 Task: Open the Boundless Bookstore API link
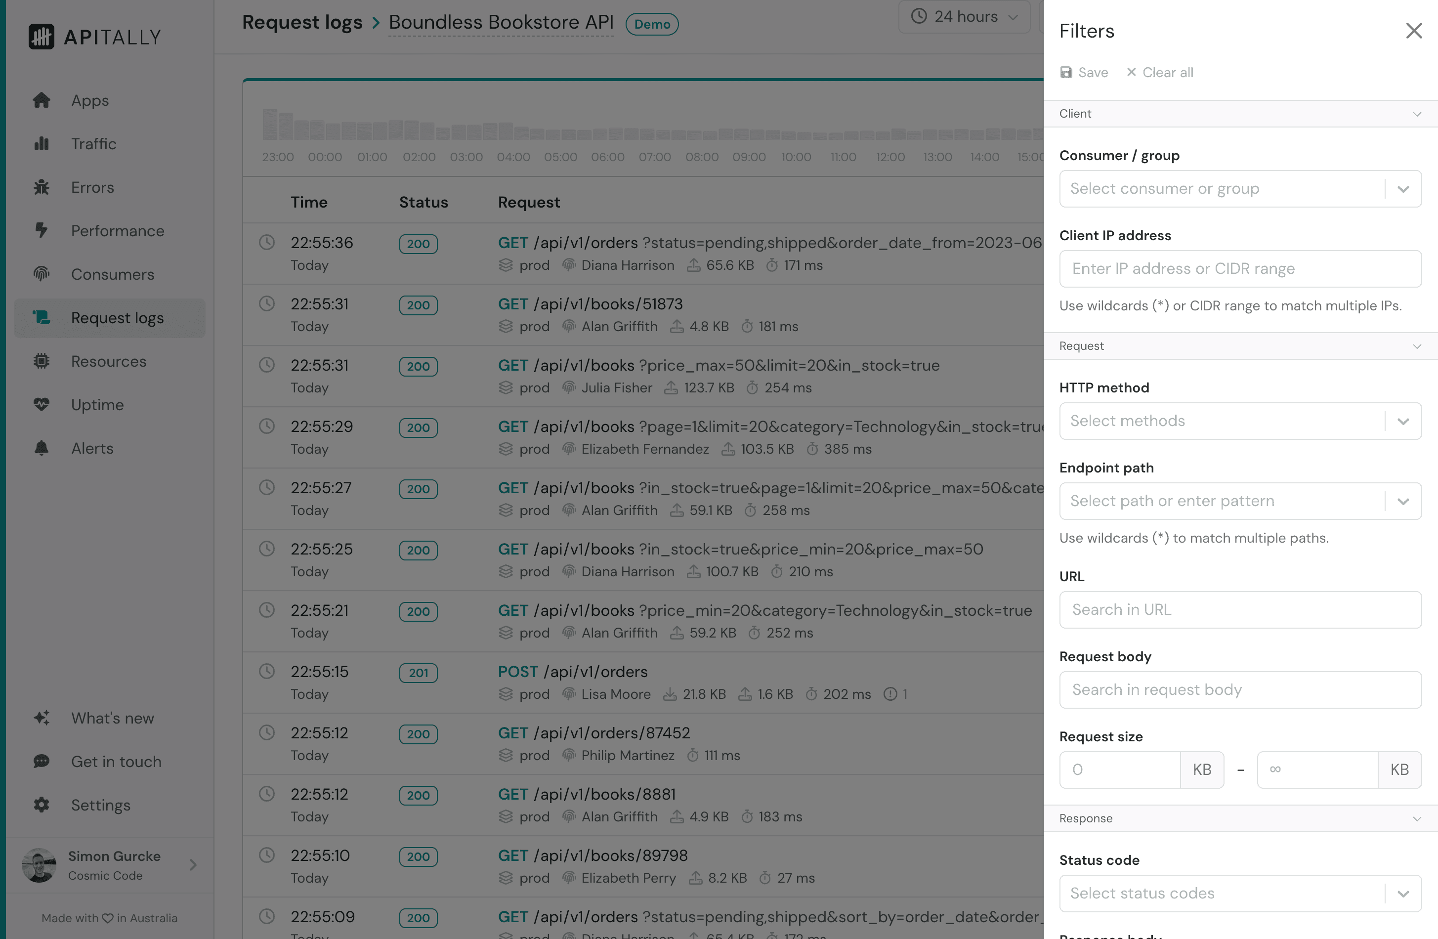(500, 22)
